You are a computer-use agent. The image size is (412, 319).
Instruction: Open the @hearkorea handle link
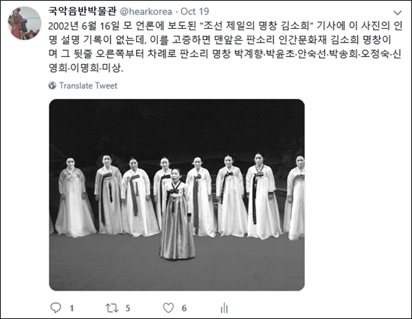[146, 11]
